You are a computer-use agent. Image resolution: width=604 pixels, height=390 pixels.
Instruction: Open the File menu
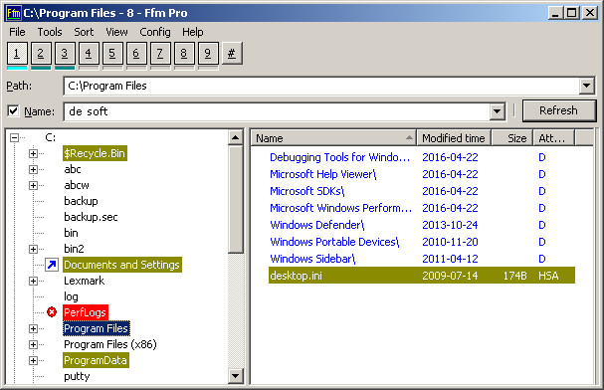click(x=17, y=32)
